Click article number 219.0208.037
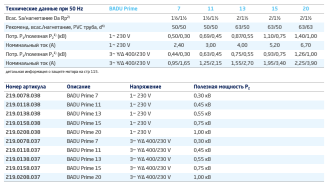Screen dimensions: 330x184 pyautogui.click(x=23, y=177)
